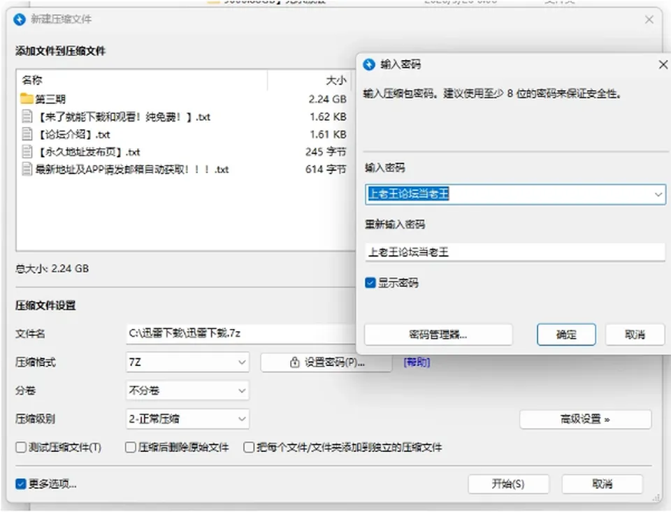671x512 pixels.
Task: Click the 文件名 path field
Action: (242, 334)
